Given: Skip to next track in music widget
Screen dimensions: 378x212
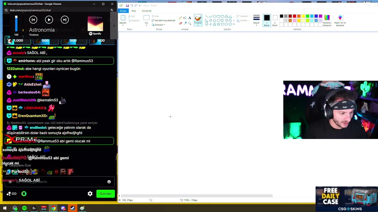Looking at the screenshot, I should [65, 20].
